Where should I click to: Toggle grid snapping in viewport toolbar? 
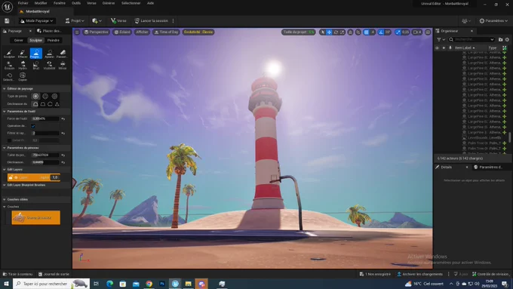367,32
